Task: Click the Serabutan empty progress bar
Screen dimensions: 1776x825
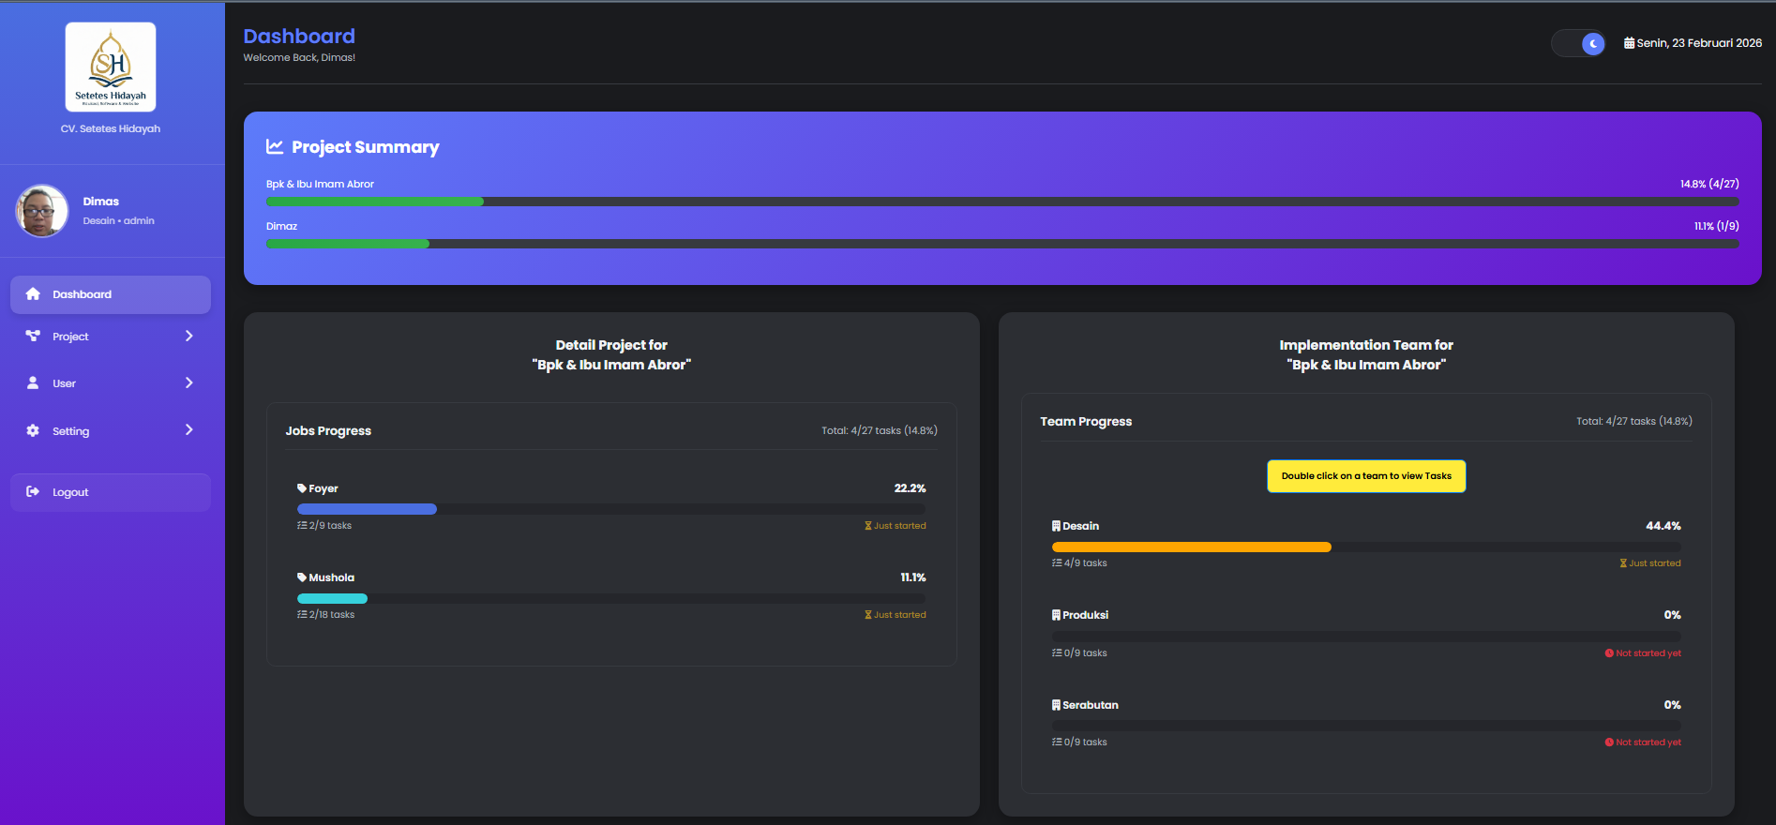Action: (1366, 726)
